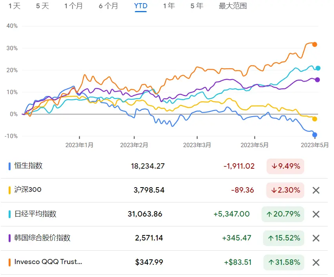Click the blue Hang Seng endpoint dot
This screenshot has height=277, width=334.
point(315,135)
